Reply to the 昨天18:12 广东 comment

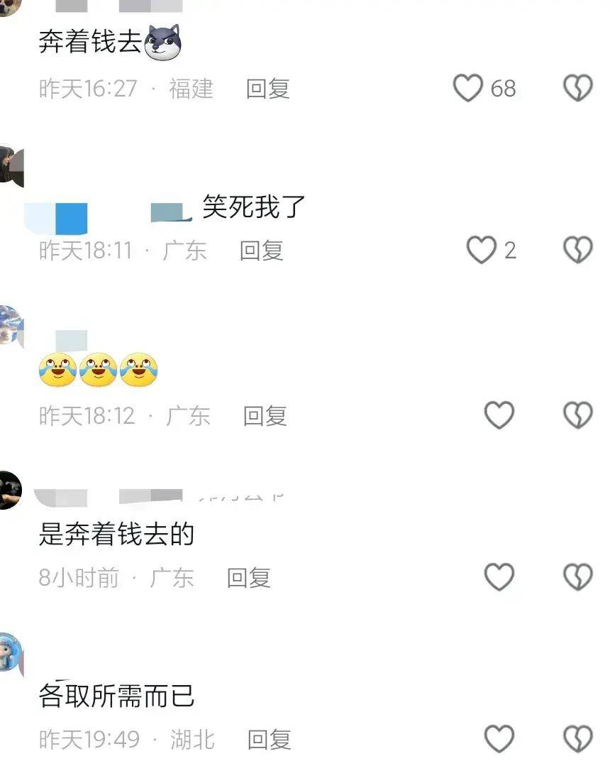click(265, 416)
